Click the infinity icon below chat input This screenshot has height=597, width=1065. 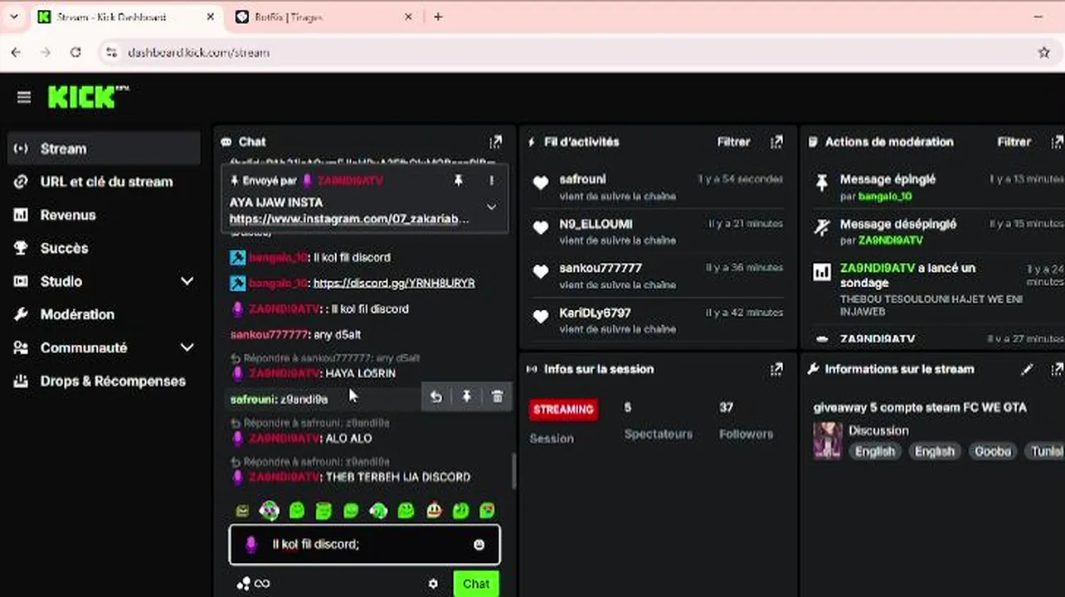pyautogui.click(x=262, y=584)
